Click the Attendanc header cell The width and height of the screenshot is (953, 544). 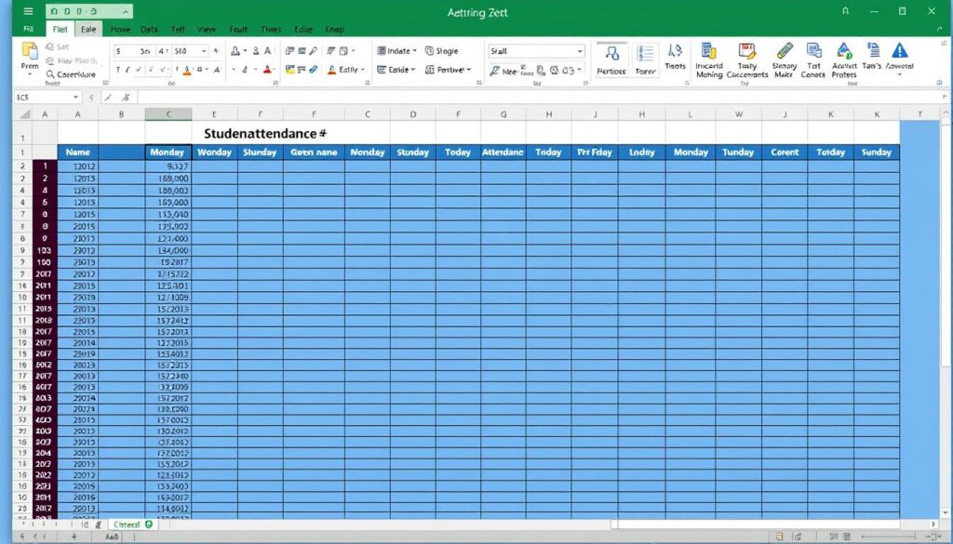click(x=503, y=153)
